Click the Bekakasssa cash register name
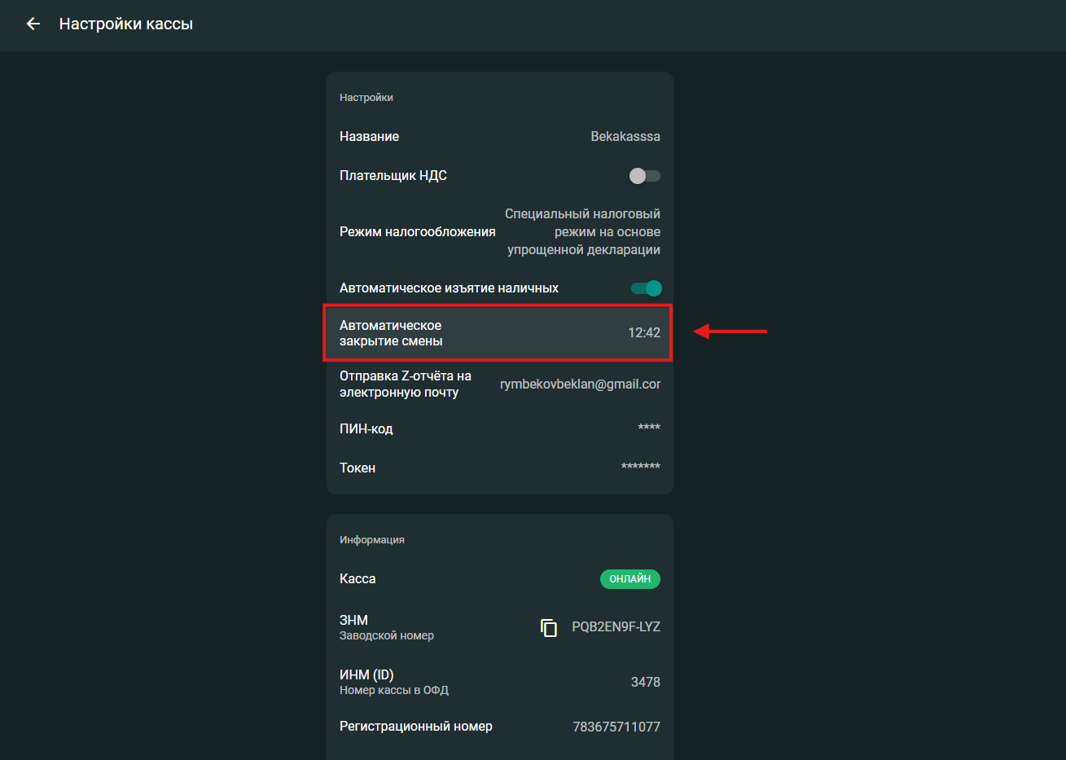 tap(625, 137)
